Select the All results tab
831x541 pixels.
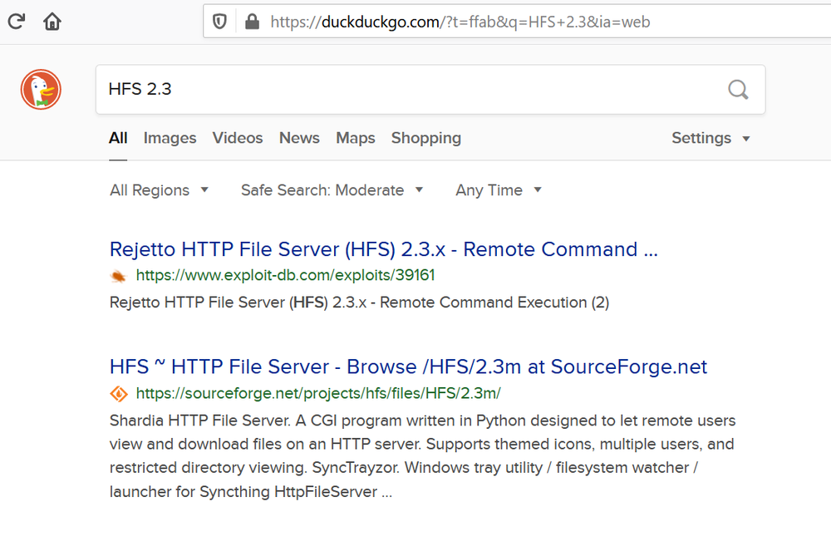pos(118,138)
